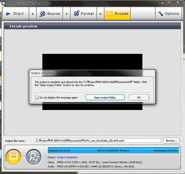
Task: Click Browse to choose output file
Action: pos(171,140)
